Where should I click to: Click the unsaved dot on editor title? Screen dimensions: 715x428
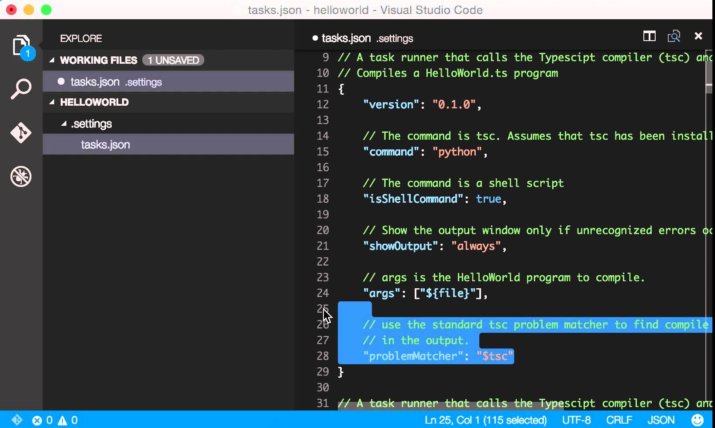pyautogui.click(x=315, y=38)
